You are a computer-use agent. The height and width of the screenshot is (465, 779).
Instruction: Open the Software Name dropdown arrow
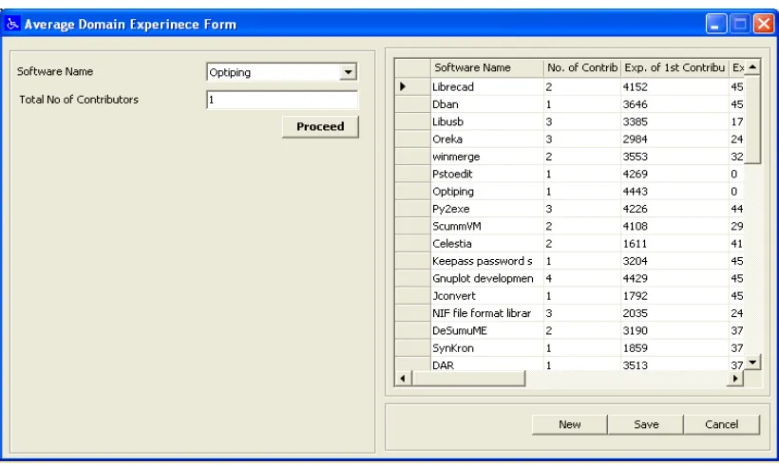point(349,72)
